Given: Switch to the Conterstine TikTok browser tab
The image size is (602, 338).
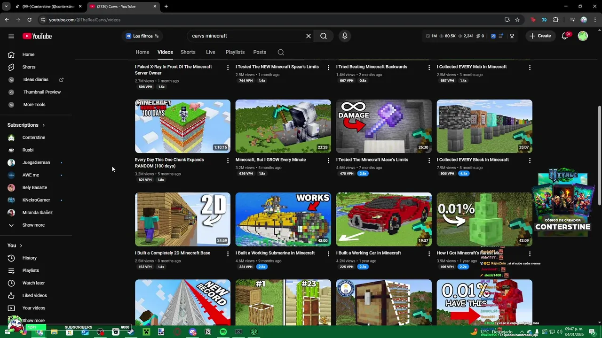Looking at the screenshot, I should click(48, 7).
